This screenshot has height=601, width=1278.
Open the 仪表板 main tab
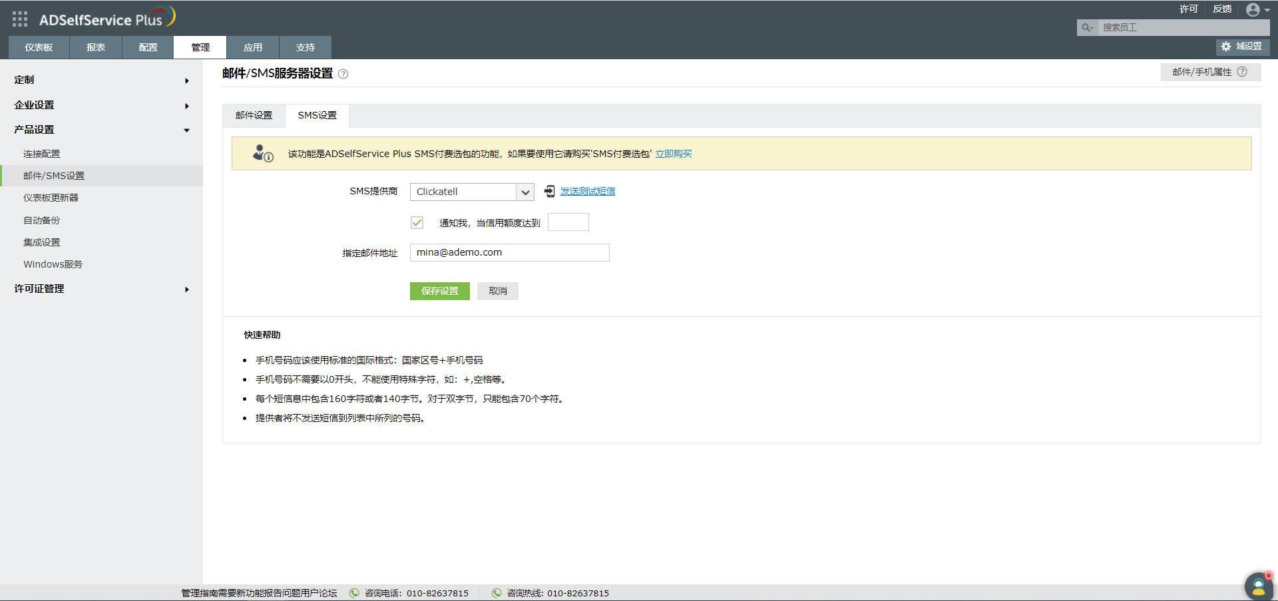pyautogui.click(x=39, y=47)
